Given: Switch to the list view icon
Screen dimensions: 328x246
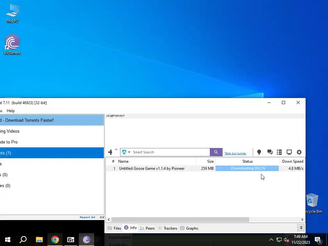Looking at the screenshot, I should click(279, 152).
